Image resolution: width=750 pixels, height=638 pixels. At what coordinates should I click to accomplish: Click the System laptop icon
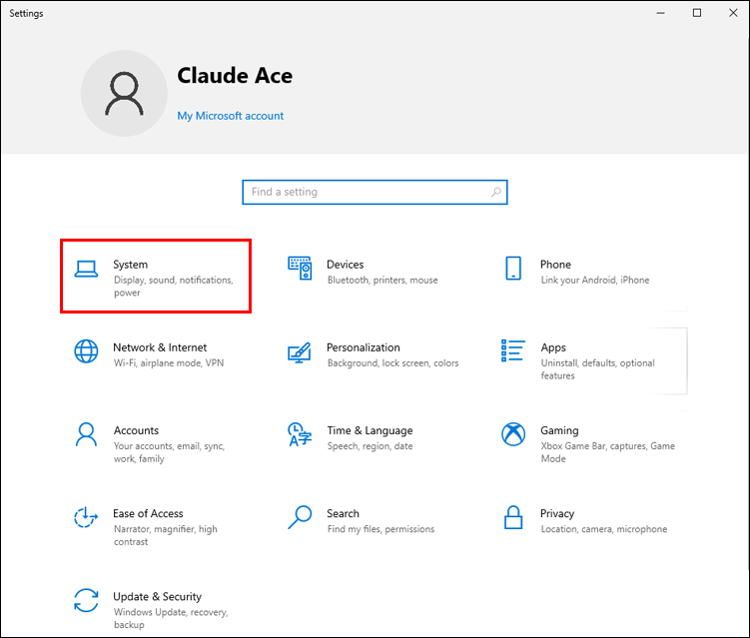pyautogui.click(x=86, y=269)
